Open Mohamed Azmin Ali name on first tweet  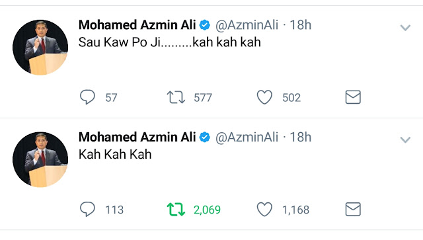click(137, 25)
